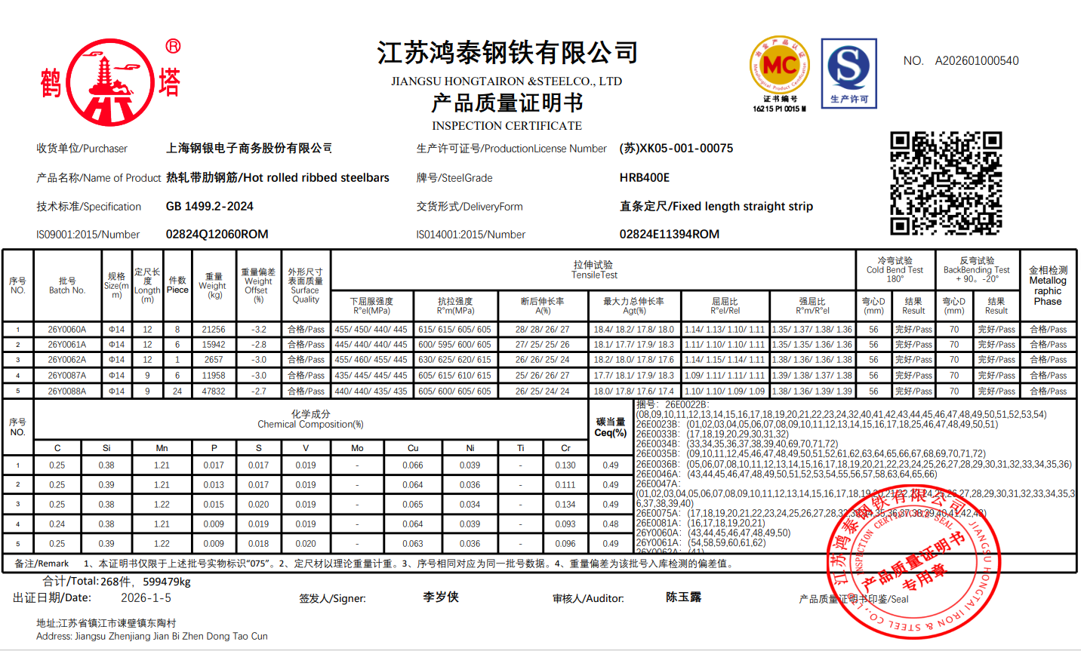Click the Chemical Composition table header
The height and width of the screenshot is (651, 1081).
tap(310, 419)
